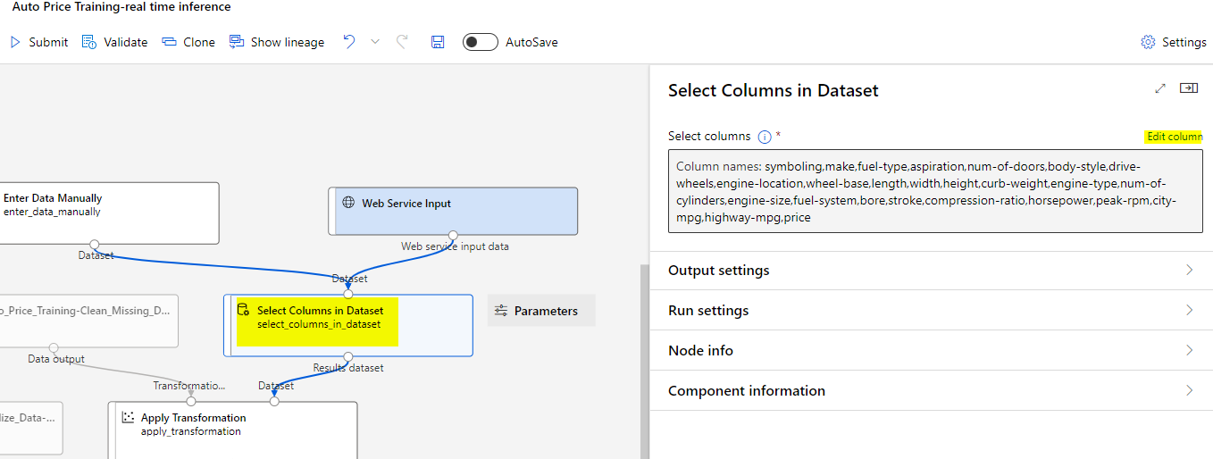
Task: Click the Edit column link
Action: pos(1175,137)
